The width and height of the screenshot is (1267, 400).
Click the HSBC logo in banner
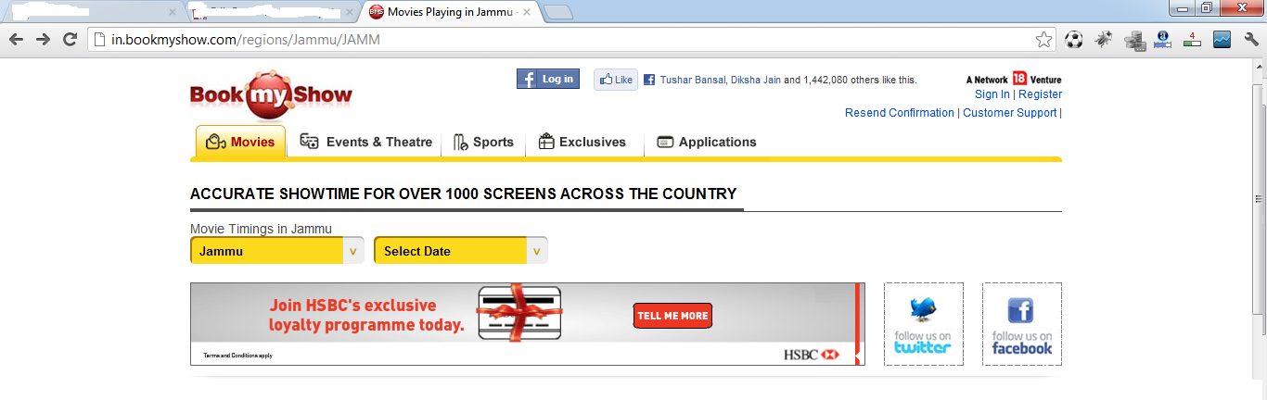point(811,355)
